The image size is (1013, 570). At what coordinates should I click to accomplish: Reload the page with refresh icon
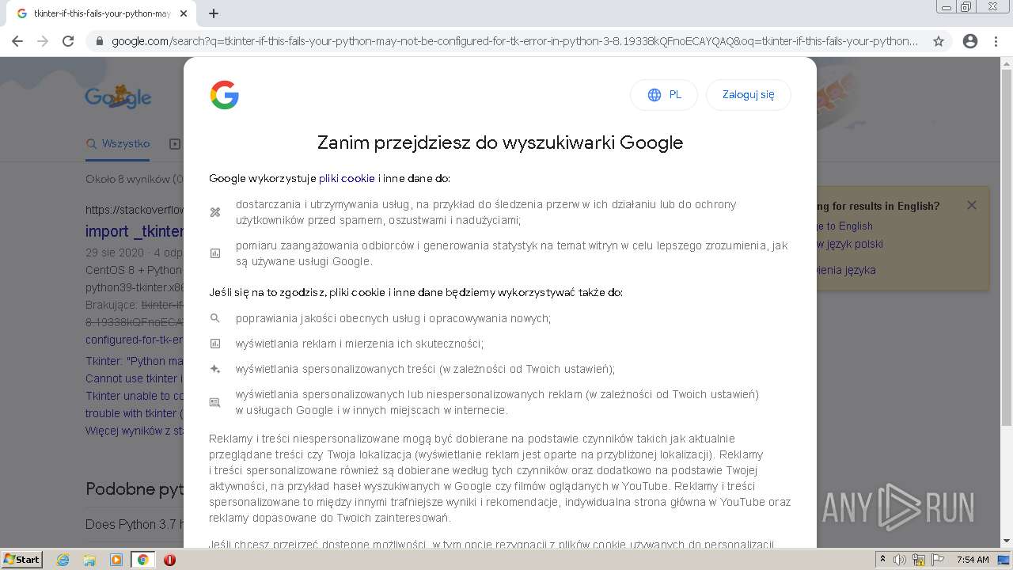[x=68, y=41]
